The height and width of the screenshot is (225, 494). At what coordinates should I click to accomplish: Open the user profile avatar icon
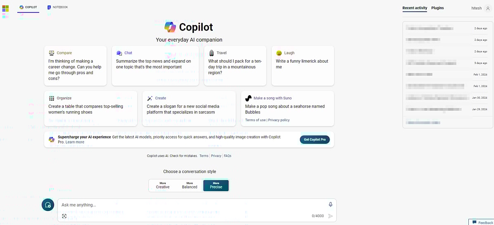[488, 8]
